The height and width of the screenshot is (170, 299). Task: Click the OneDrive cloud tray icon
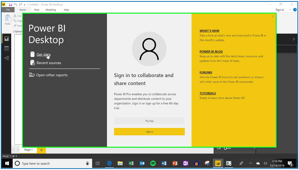tap(258, 163)
